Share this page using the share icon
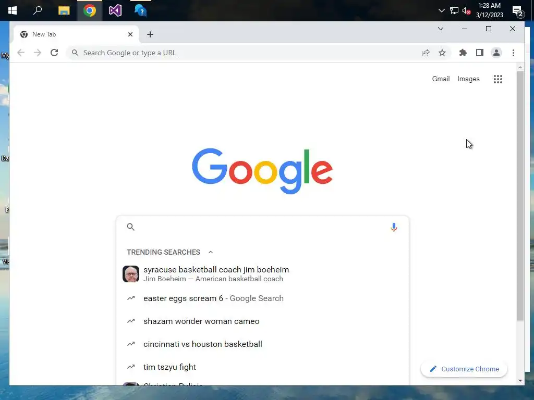 426,53
